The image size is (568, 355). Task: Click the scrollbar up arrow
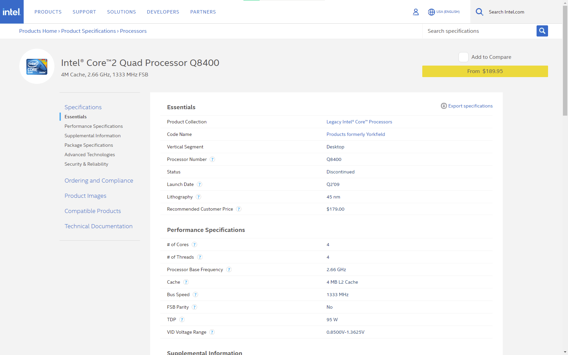pos(565,3)
